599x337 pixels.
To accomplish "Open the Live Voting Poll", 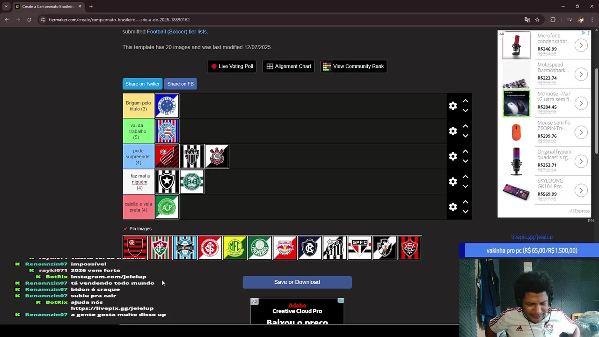I will (232, 66).
